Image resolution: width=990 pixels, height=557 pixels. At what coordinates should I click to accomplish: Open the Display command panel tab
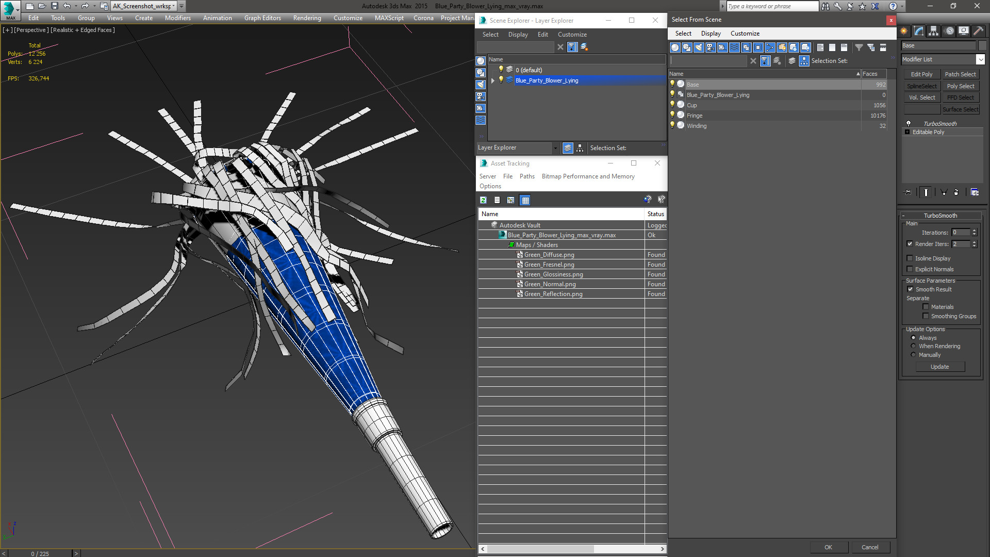964,31
